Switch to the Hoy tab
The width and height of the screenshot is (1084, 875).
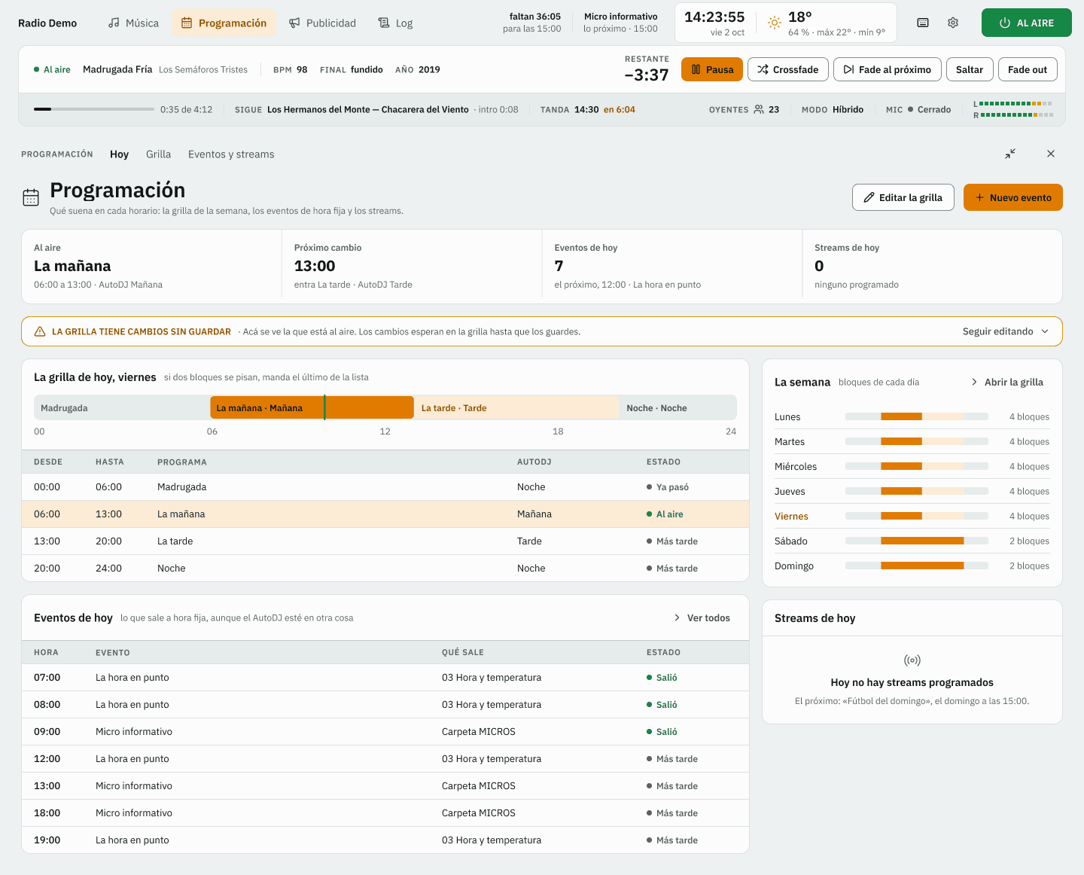click(119, 154)
